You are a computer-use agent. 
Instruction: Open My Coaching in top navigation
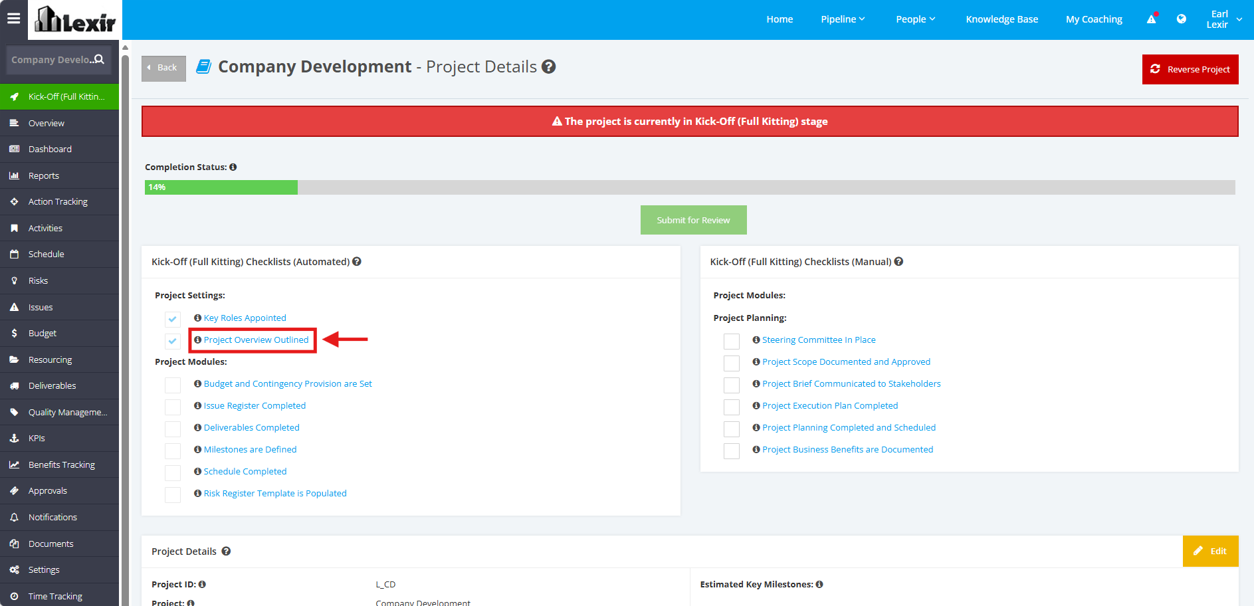pos(1094,19)
